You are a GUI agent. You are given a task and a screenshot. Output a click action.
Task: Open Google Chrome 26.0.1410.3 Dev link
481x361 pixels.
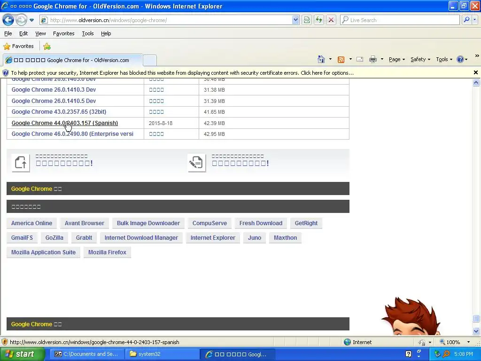click(54, 90)
